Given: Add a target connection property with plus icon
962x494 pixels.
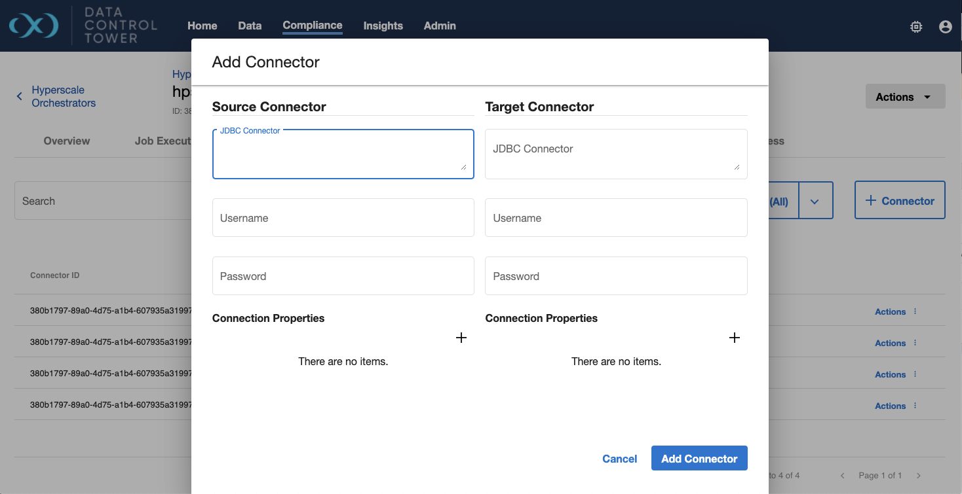Looking at the screenshot, I should pyautogui.click(x=735, y=338).
